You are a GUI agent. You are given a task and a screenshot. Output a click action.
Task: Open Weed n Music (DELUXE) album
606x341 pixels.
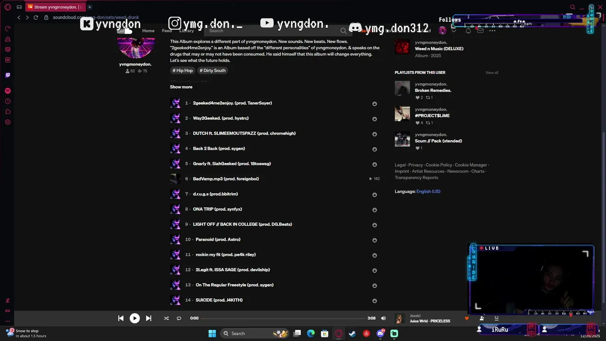(x=439, y=49)
